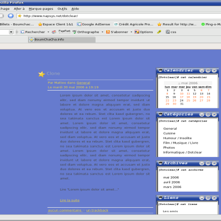Open the mars 2006 archive
The height and width of the screenshot is (221, 221).
coord(172,187)
